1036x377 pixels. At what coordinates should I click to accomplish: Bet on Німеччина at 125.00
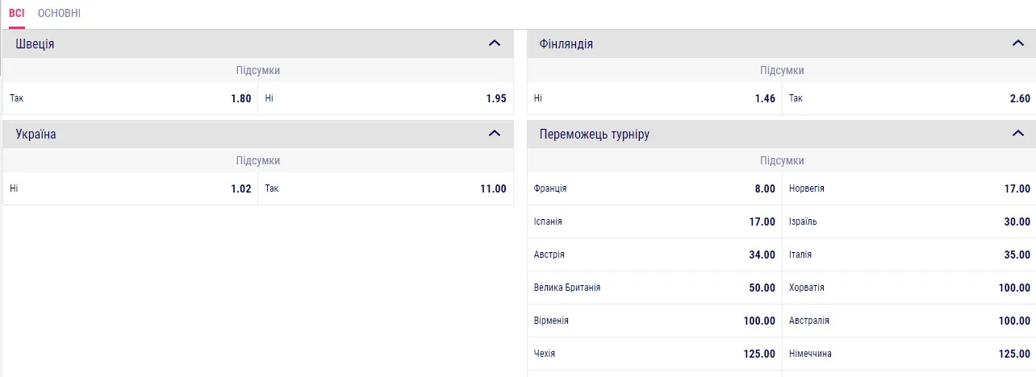(909, 354)
